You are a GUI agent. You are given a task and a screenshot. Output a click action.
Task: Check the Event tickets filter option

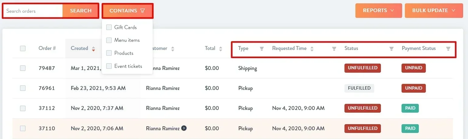[x=109, y=66]
